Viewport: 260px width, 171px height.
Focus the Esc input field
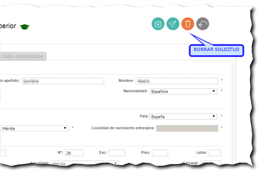117,153
